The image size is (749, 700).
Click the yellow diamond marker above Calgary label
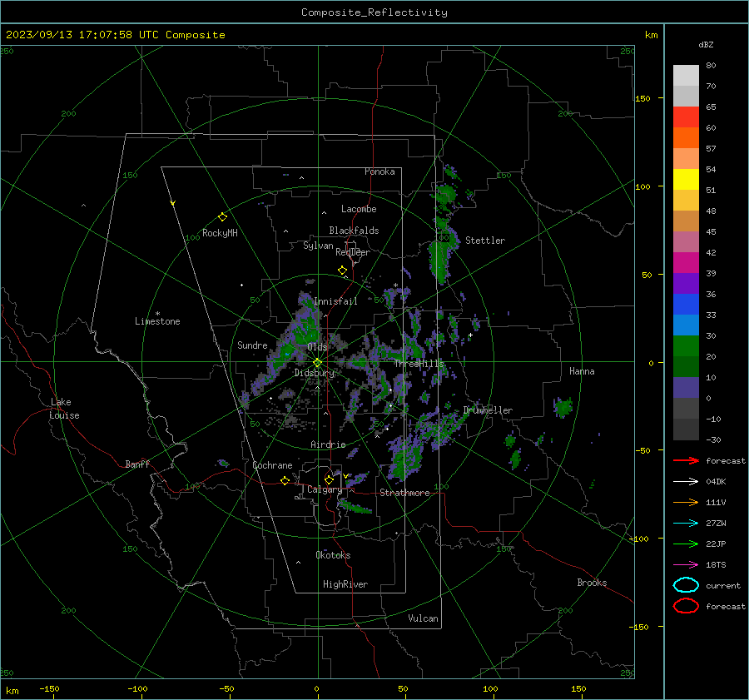click(329, 479)
